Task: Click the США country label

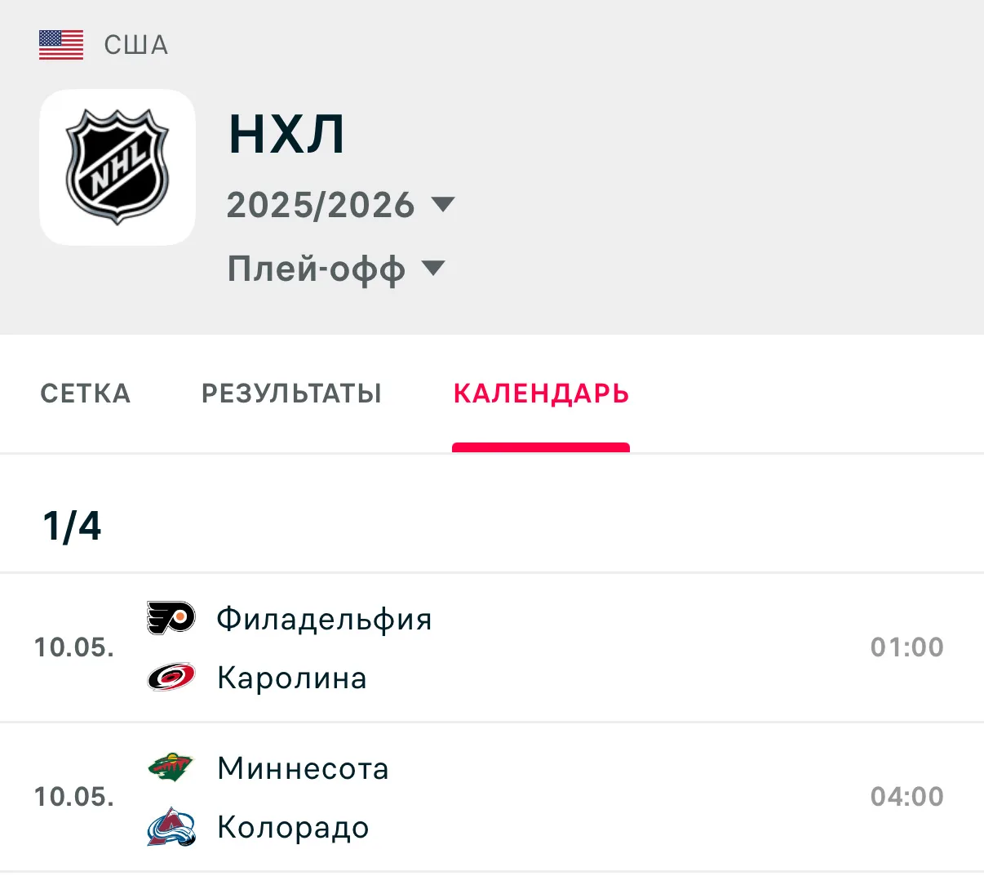Action: pyautogui.click(x=135, y=45)
